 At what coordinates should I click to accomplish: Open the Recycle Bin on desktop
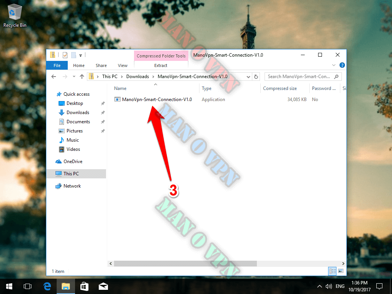[x=15, y=16]
